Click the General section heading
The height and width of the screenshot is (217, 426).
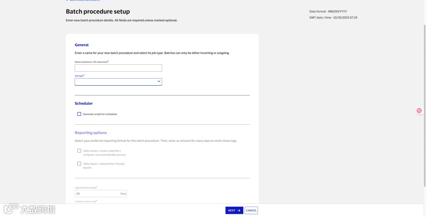(x=82, y=45)
